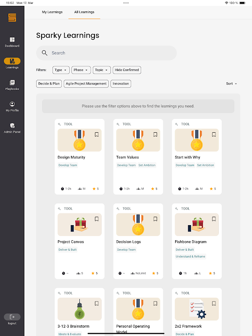The image size is (252, 336).
Task: Click the star rating on Project Canvas
Action: pos(94,273)
